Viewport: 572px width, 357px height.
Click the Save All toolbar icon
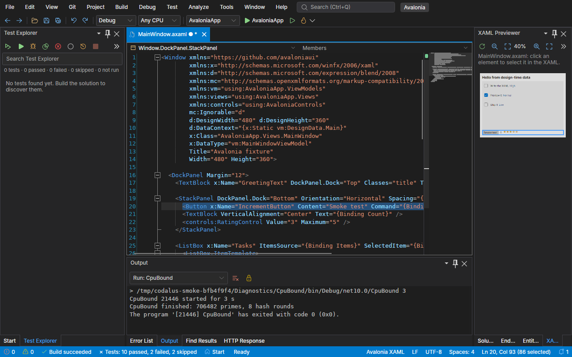click(58, 21)
